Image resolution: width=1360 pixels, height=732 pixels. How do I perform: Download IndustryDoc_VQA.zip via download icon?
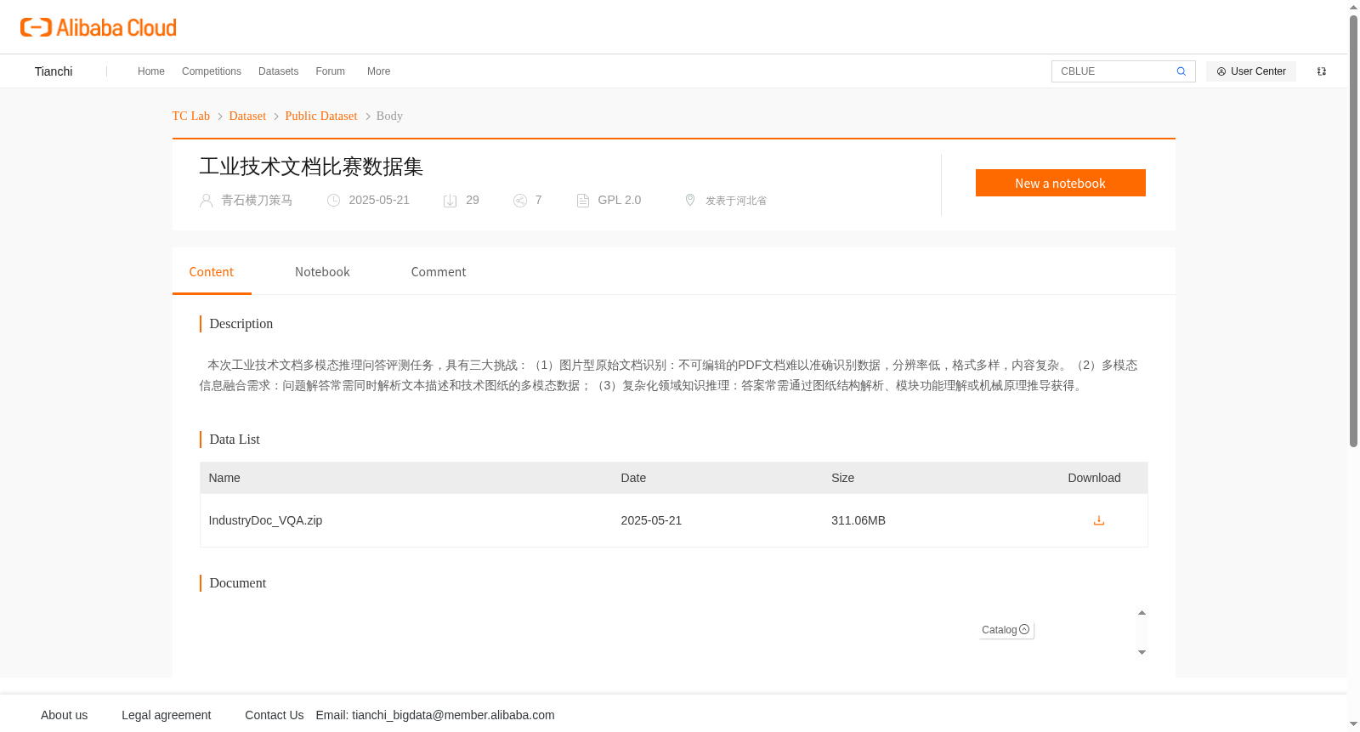tap(1099, 520)
